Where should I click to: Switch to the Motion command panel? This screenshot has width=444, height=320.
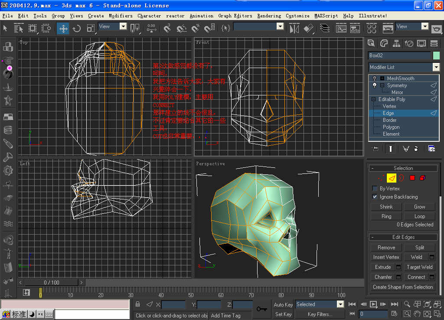click(409, 43)
